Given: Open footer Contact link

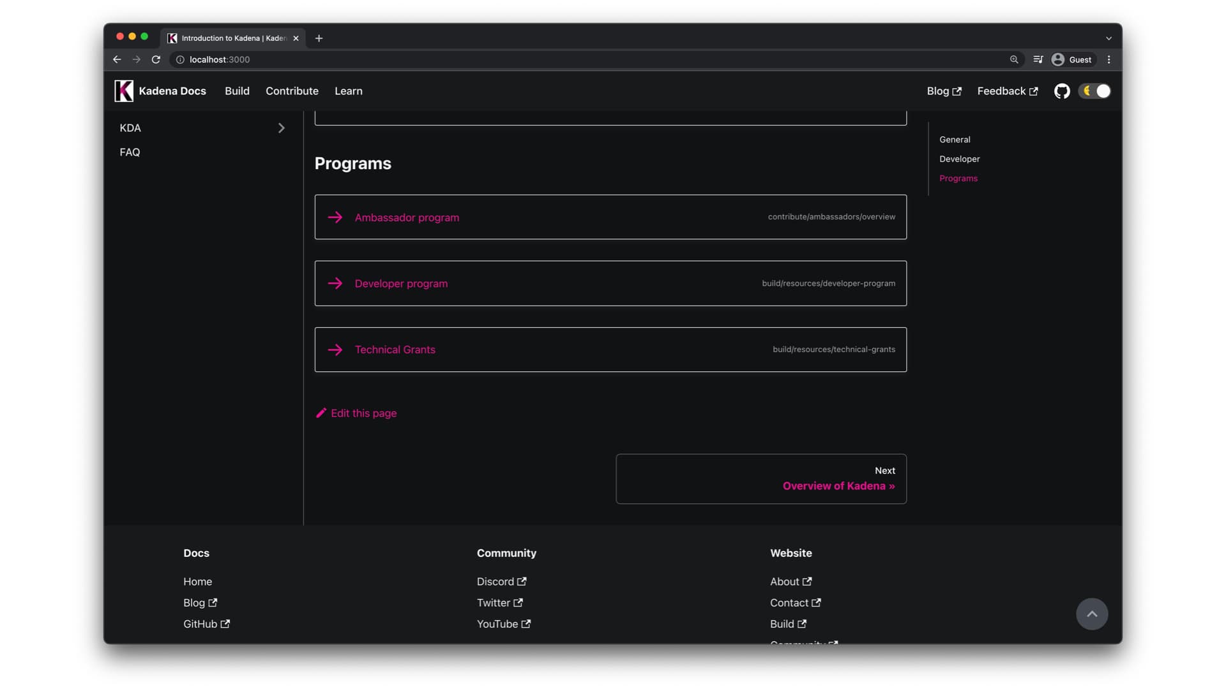Looking at the screenshot, I should (x=795, y=603).
